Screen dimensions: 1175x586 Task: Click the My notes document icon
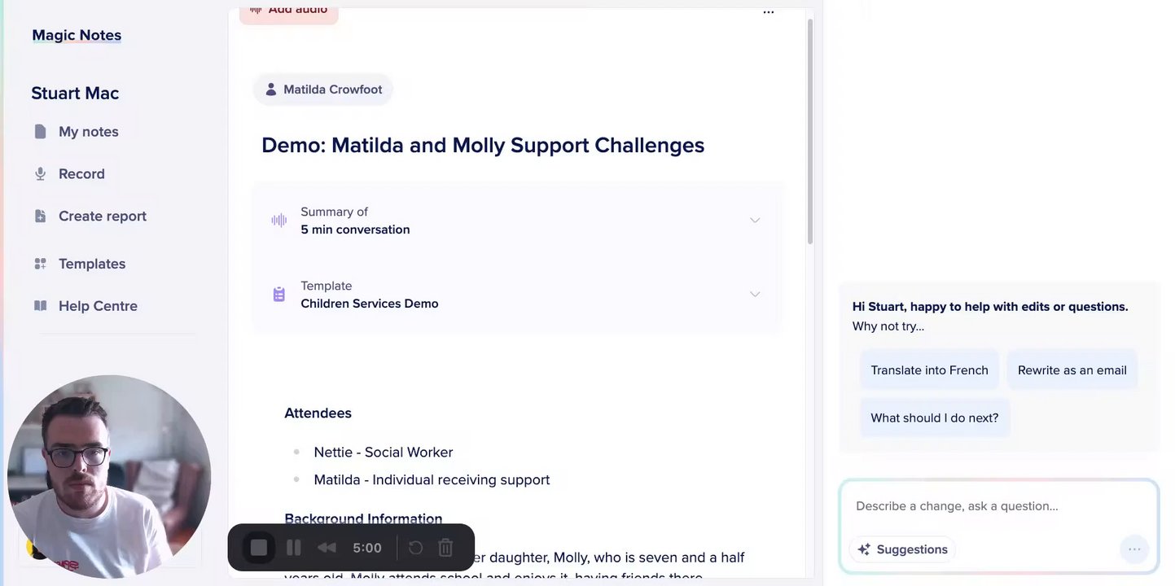pyautogui.click(x=40, y=132)
